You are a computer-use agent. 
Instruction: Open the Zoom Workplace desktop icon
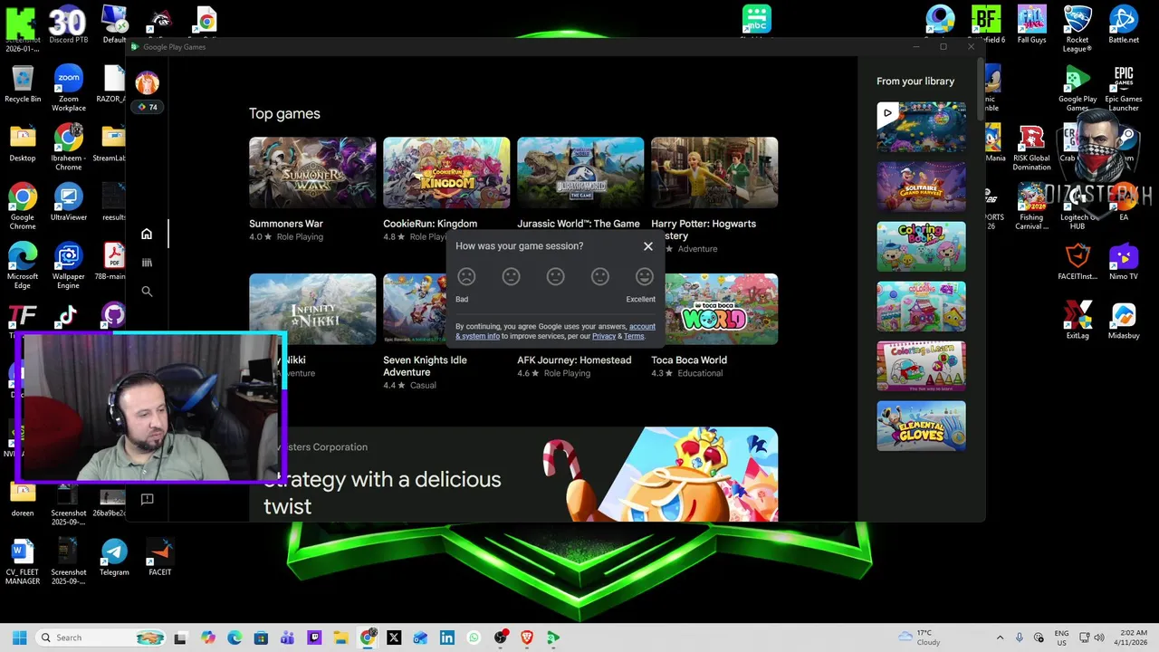68,88
